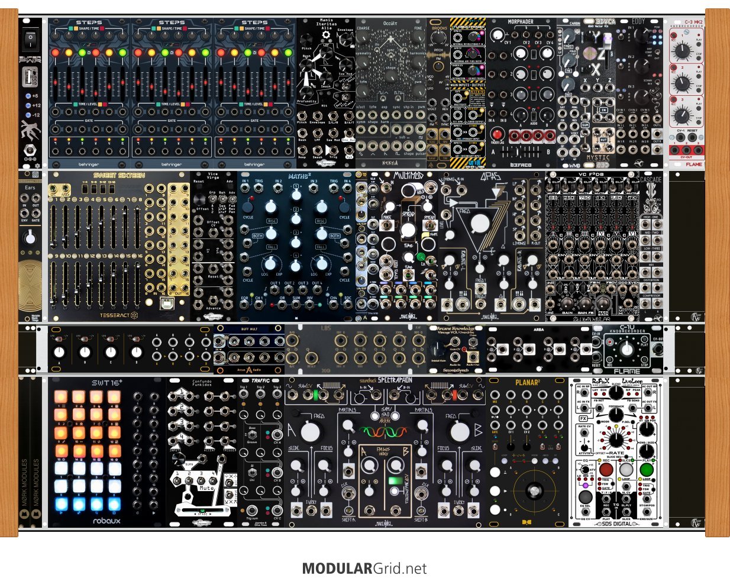This screenshot has height=581, width=730.
Task: Select the Occult Nekyia oscillator module
Action: point(391,93)
